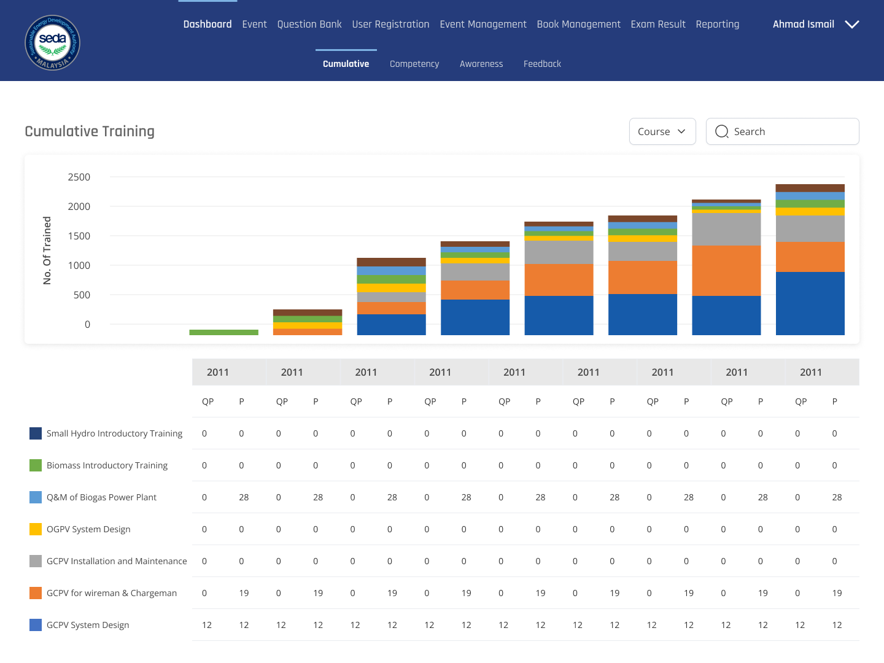
Task: Click the search magnifier icon
Action: 722,131
